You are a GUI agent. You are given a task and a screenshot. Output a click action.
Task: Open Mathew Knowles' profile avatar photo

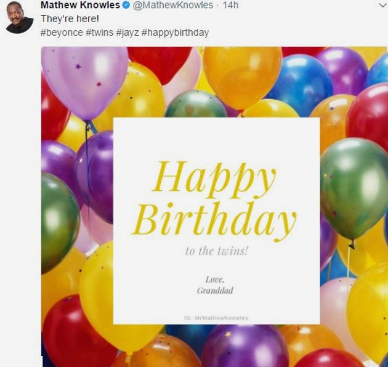click(19, 19)
